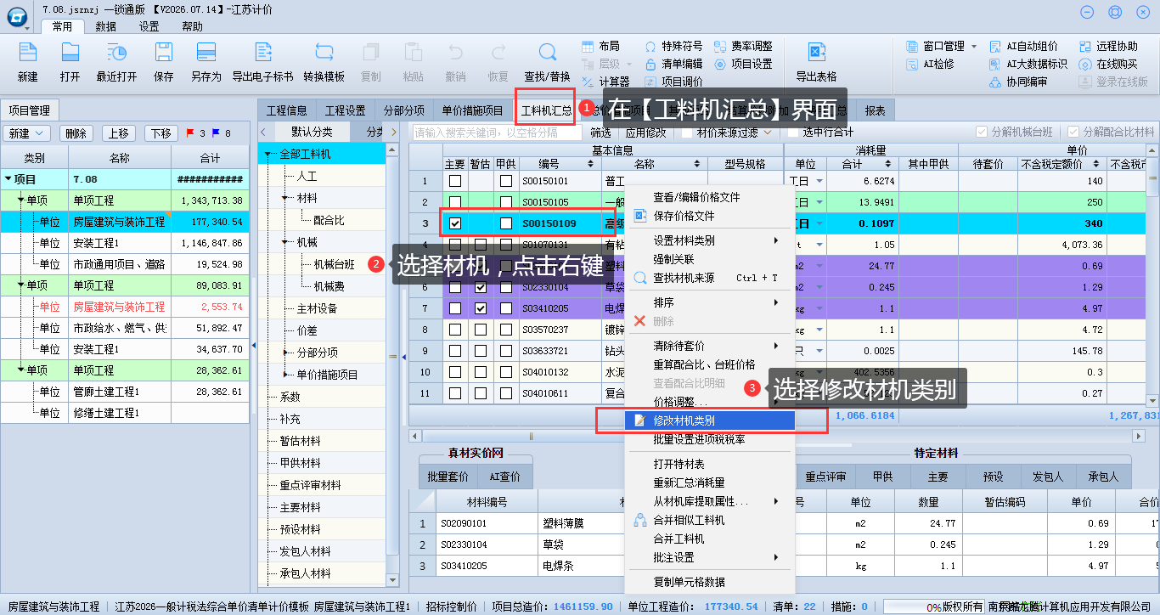Switch to the 帮助 ribbon tab
The width and height of the screenshot is (1160, 615).
193,26
